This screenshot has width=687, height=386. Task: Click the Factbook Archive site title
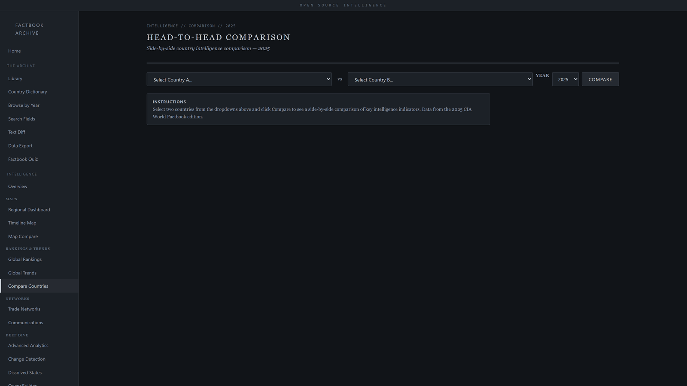29,29
